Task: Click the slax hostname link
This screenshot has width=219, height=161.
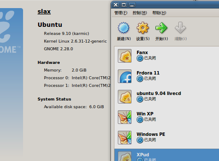Action: [x=44, y=11]
